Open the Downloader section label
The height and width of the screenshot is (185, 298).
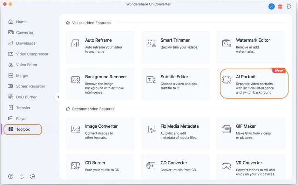[x=26, y=43]
